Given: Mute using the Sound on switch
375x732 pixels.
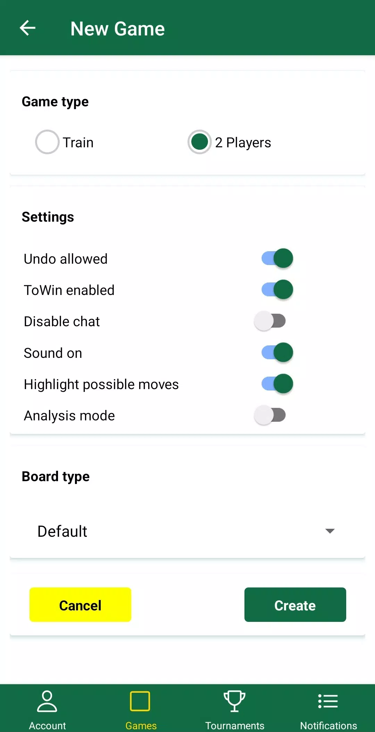Looking at the screenshot, I should [x=277, y=353].
